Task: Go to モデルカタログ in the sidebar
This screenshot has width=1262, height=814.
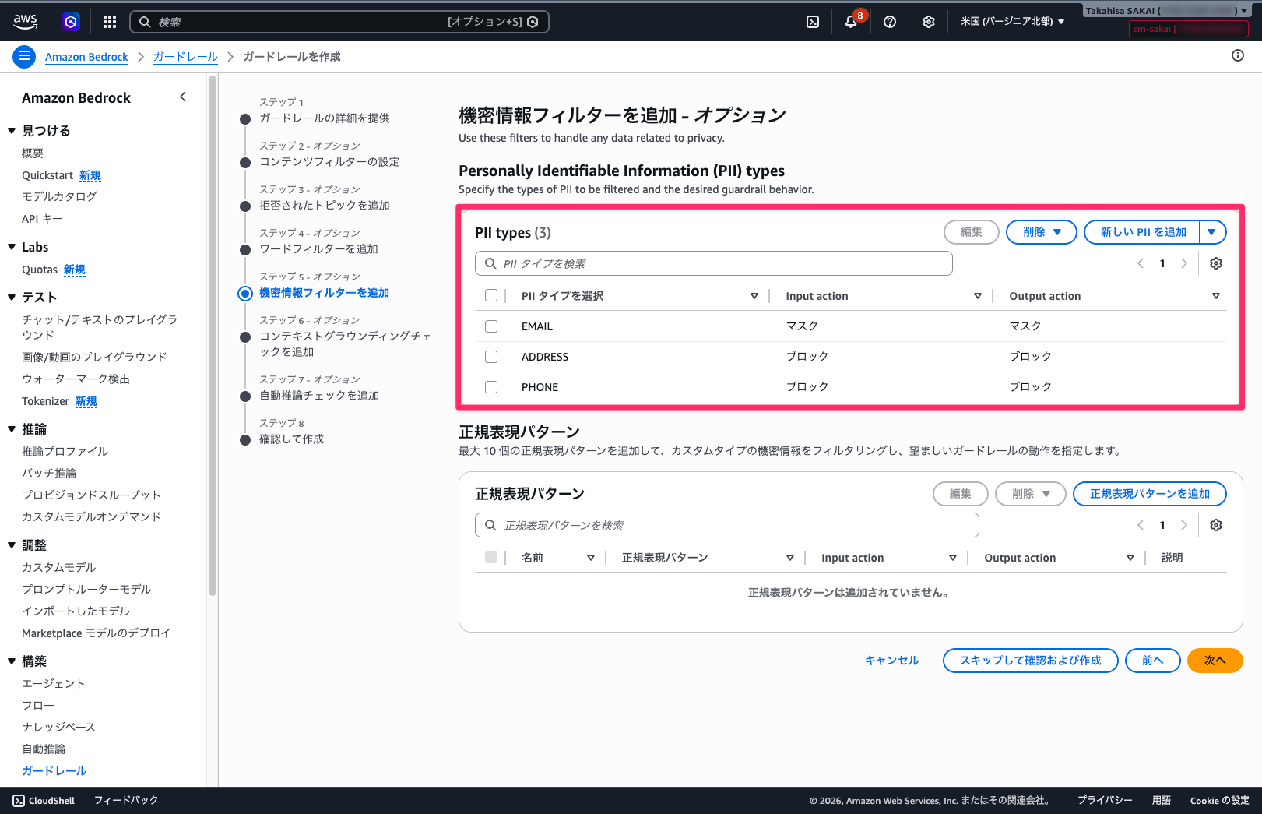Action: point(59,196)
